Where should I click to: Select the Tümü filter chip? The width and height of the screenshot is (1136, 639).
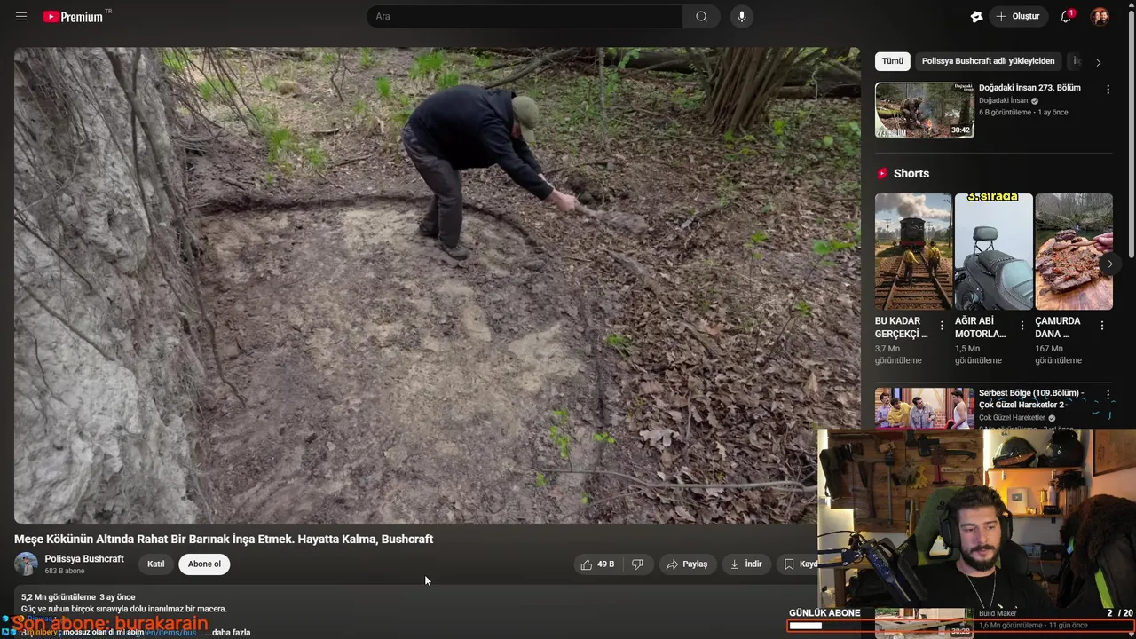tap(892, 61)
